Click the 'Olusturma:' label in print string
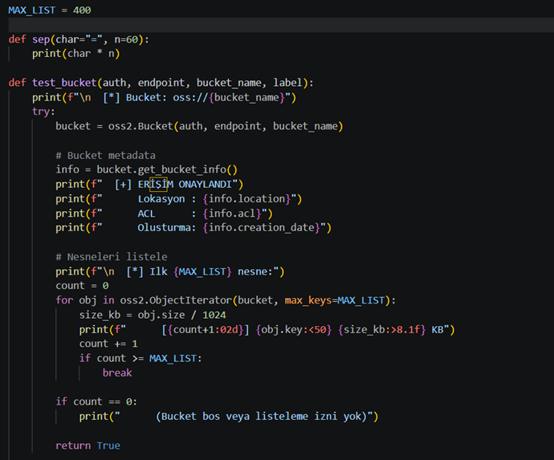This screenshot has width=554, height=460. (167, 227)
